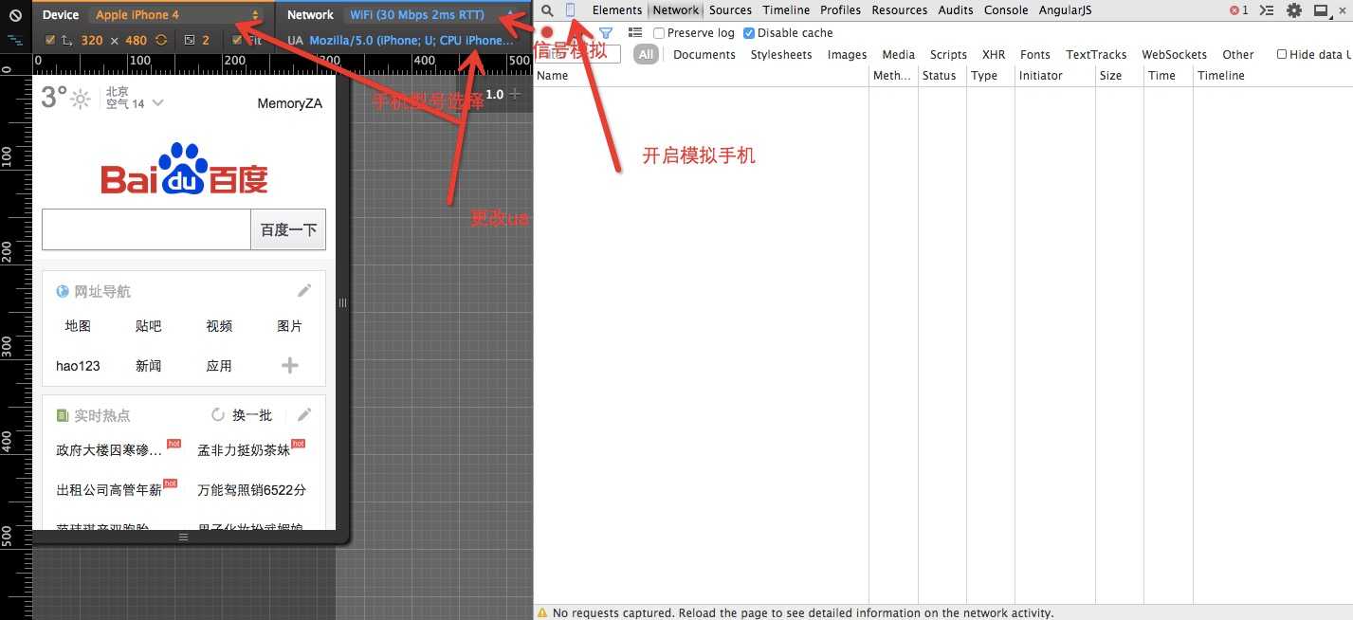Click the bottom resize grip of device frame
This screenshot has height=620, width=1353.
(x=184, y=537)
